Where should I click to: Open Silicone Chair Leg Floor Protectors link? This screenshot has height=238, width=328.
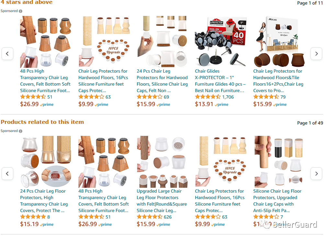tap(277, 201)
